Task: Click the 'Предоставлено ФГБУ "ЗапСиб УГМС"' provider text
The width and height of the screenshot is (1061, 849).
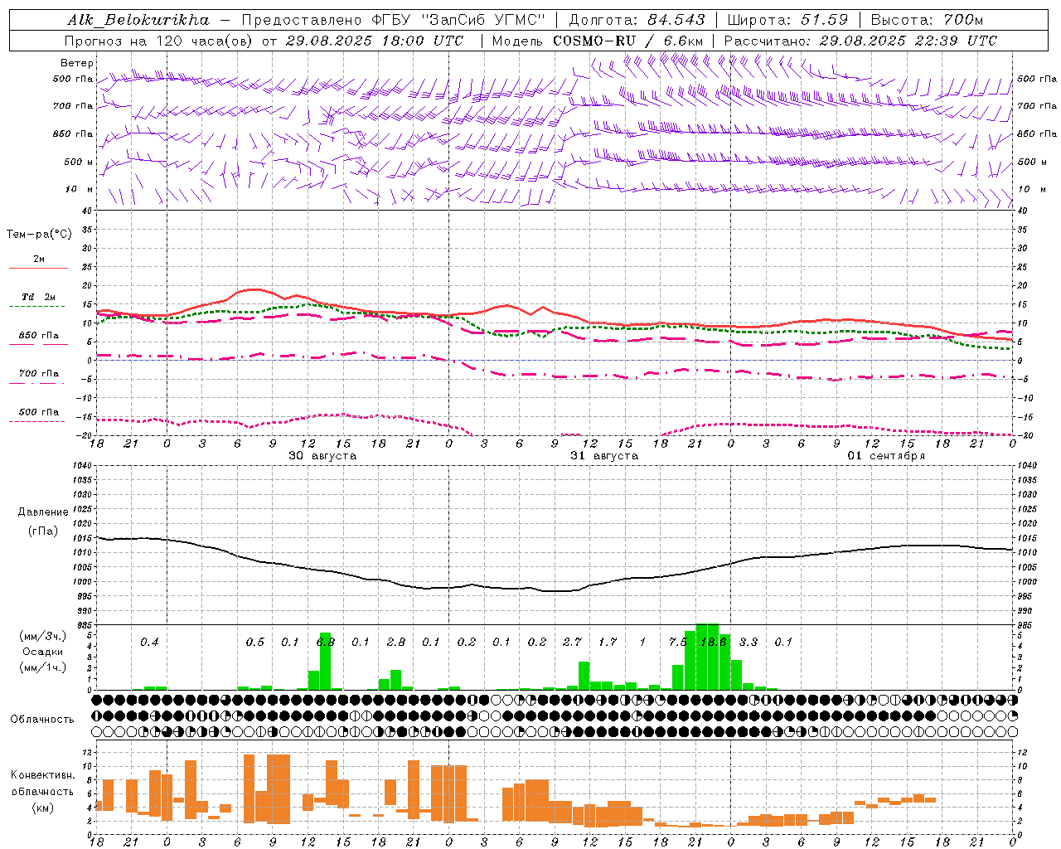Action: [394, 20]
